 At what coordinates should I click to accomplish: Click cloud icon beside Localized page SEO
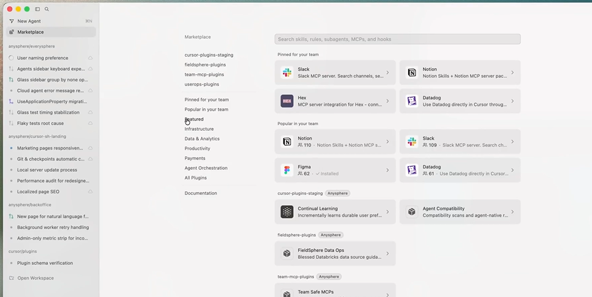[90, 192]
